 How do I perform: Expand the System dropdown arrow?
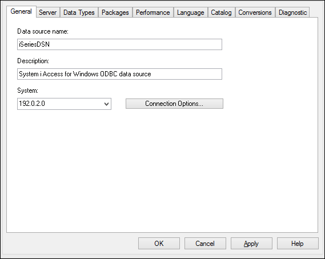107,104
